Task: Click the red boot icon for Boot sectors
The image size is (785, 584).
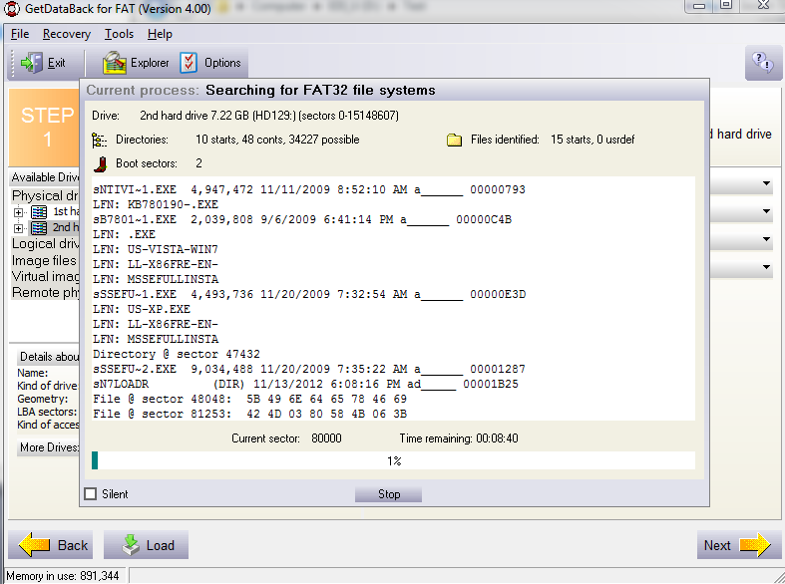Action: click(x=100, y=164)
